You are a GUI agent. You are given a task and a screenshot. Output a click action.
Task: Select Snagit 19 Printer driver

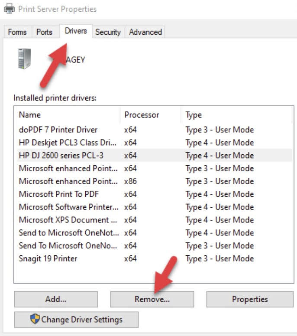(x=155, y=258)
